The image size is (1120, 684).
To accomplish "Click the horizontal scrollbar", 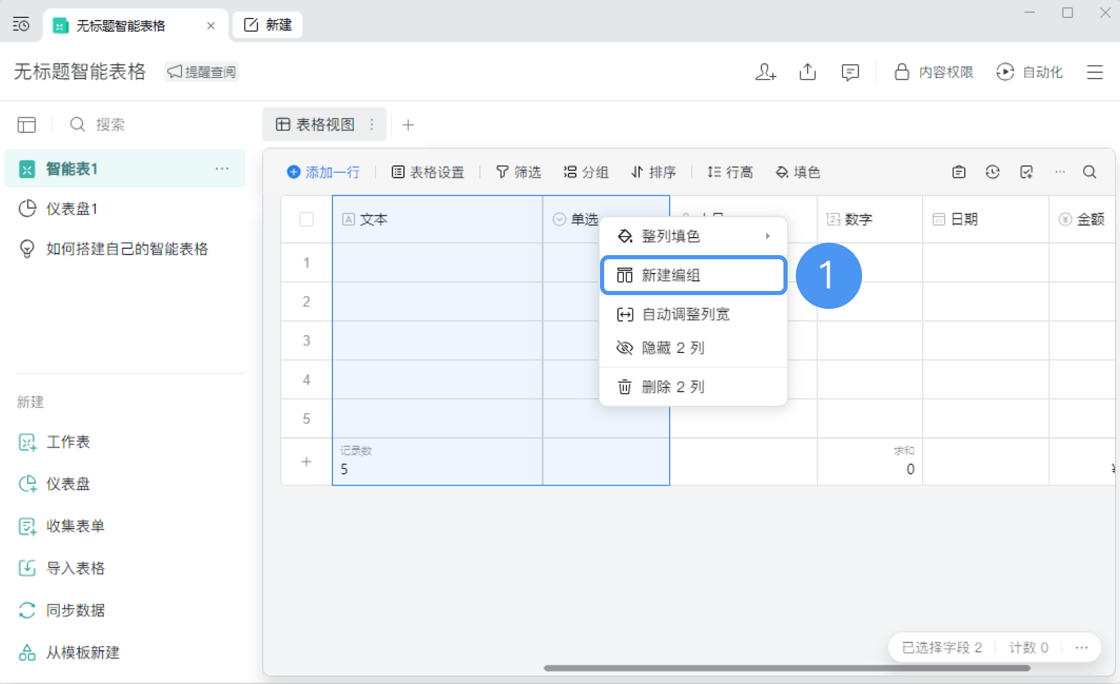I will pos(786,668).
